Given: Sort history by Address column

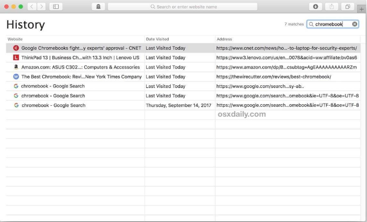Looking at the screenshot, I should pyautogui.click(x=287, y=39).
